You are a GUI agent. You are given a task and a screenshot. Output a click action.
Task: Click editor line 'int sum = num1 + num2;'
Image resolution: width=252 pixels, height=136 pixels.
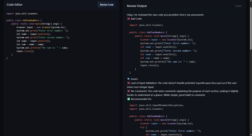[30, 44]
